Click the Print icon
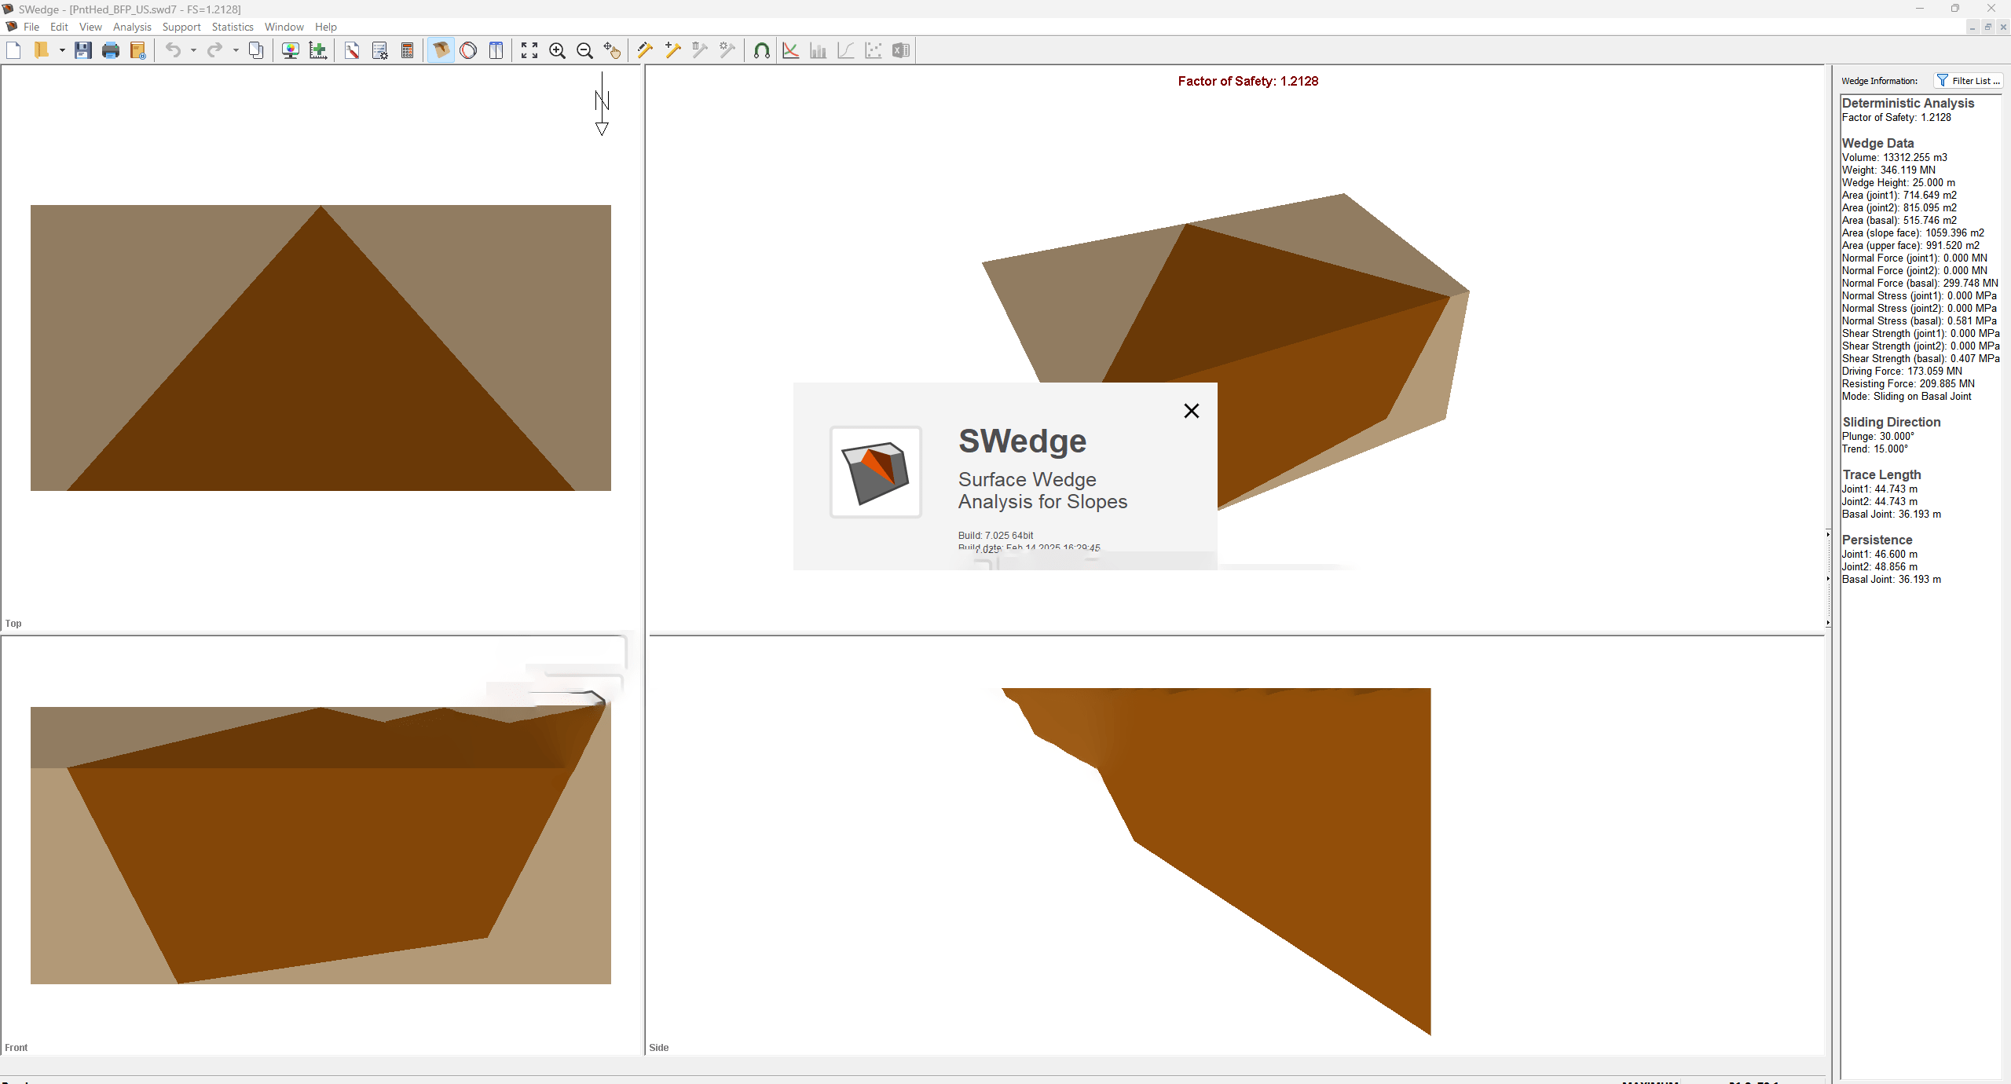Image resolution: width=2011 pixels, height=1084 pixels. [x=111, y=51]
